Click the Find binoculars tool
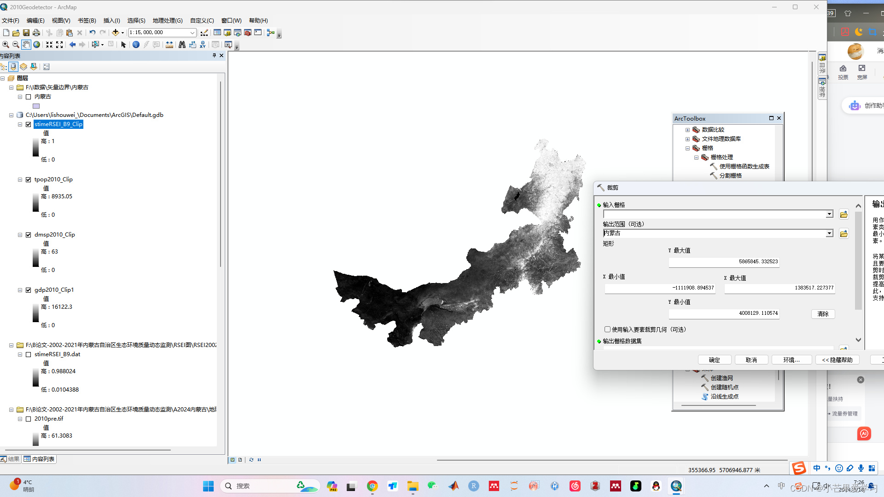The image size is (884, 497). pyautogui.click(x=182, y=45)
